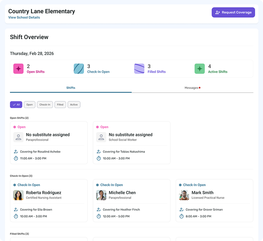263x241 pixels.
Task: Click the name Mark Smith
Action: (x=203, y=193)
